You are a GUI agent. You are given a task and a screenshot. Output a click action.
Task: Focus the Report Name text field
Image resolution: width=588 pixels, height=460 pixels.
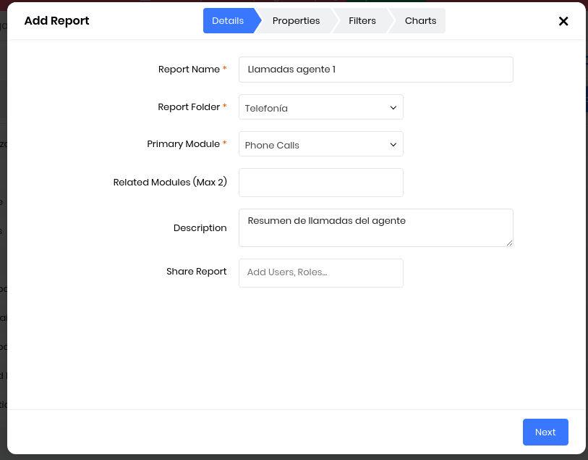375,70
